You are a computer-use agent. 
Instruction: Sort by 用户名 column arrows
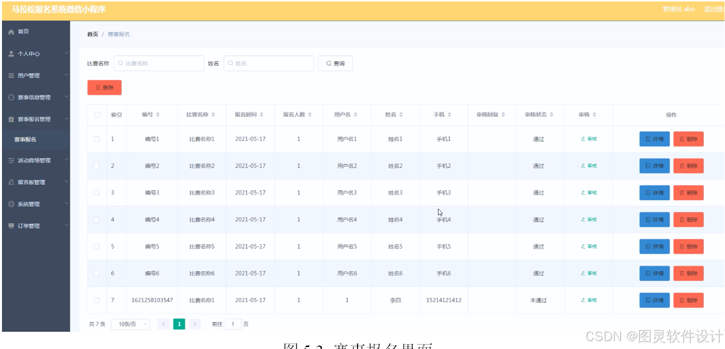pos(355,115)
